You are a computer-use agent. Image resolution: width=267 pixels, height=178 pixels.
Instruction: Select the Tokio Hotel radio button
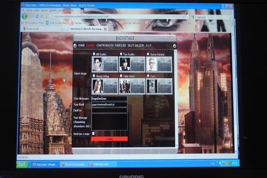[121, 76]
